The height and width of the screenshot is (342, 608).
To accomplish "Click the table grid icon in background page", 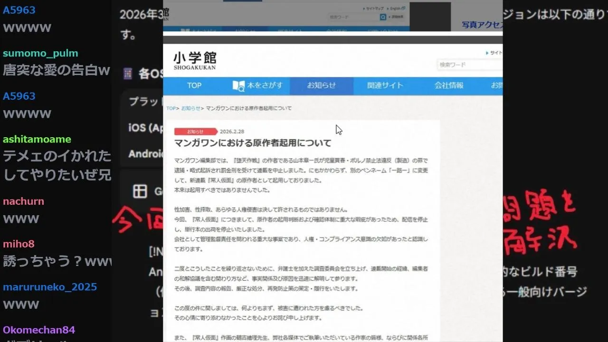I will click(x=140, y=191).
